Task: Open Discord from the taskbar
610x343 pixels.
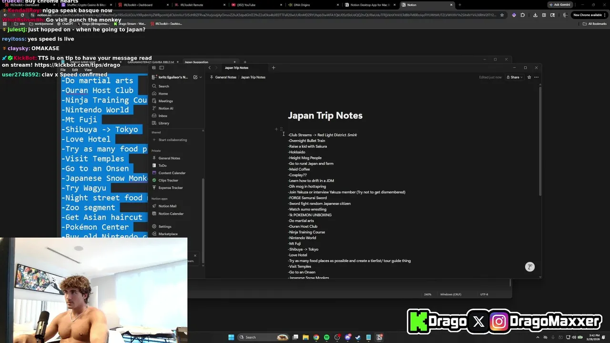Action: click(347, 337)
